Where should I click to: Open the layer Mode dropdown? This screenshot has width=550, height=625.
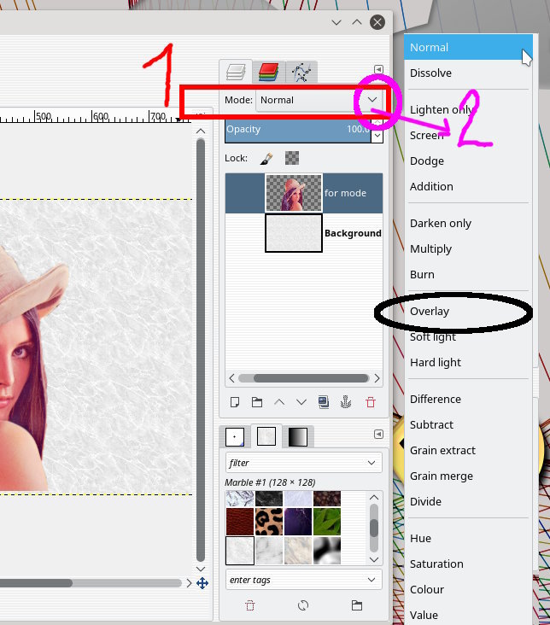[372, 100]
